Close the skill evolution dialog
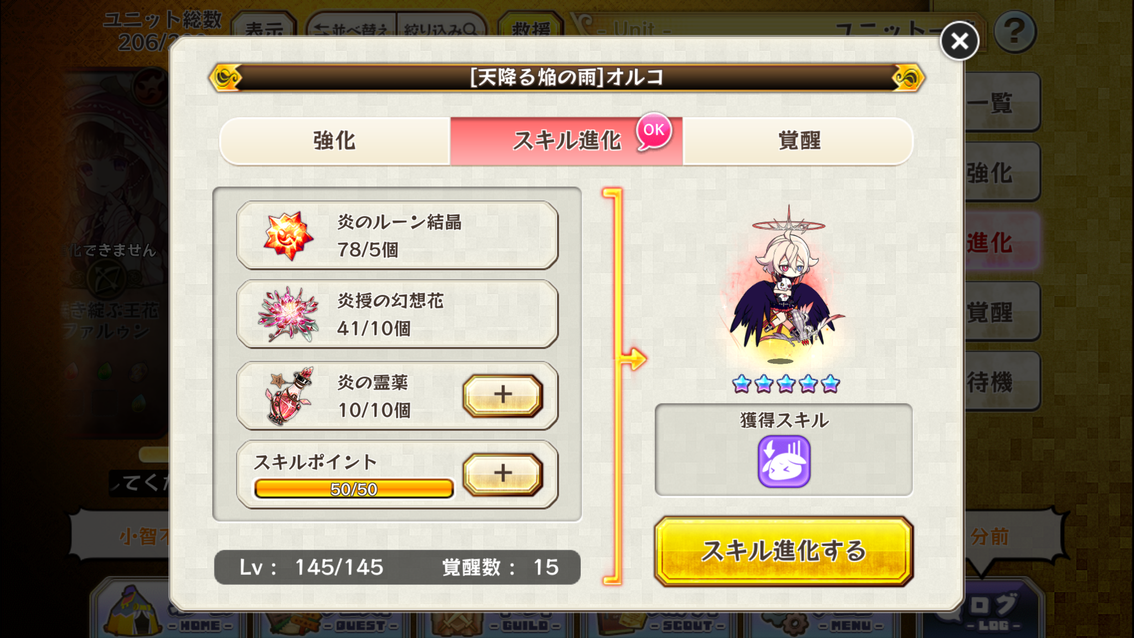Image resolution: width=1134 pixels, height=638 pixels. [x=959, y=41]
